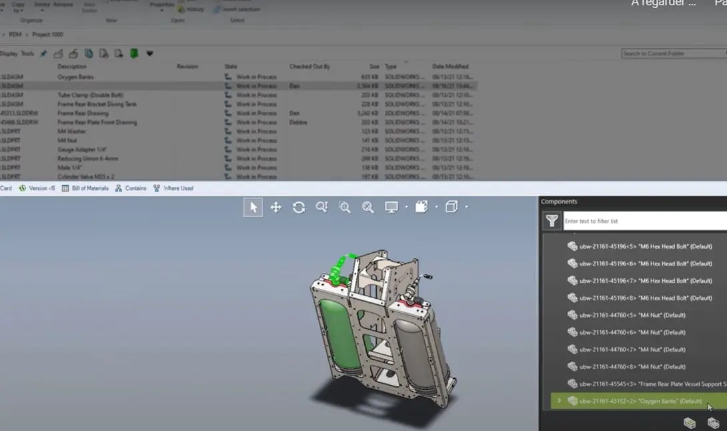Click the pin icon in PDM toolbar
Screen dimensions: 727x431
(x=43, y=54)
